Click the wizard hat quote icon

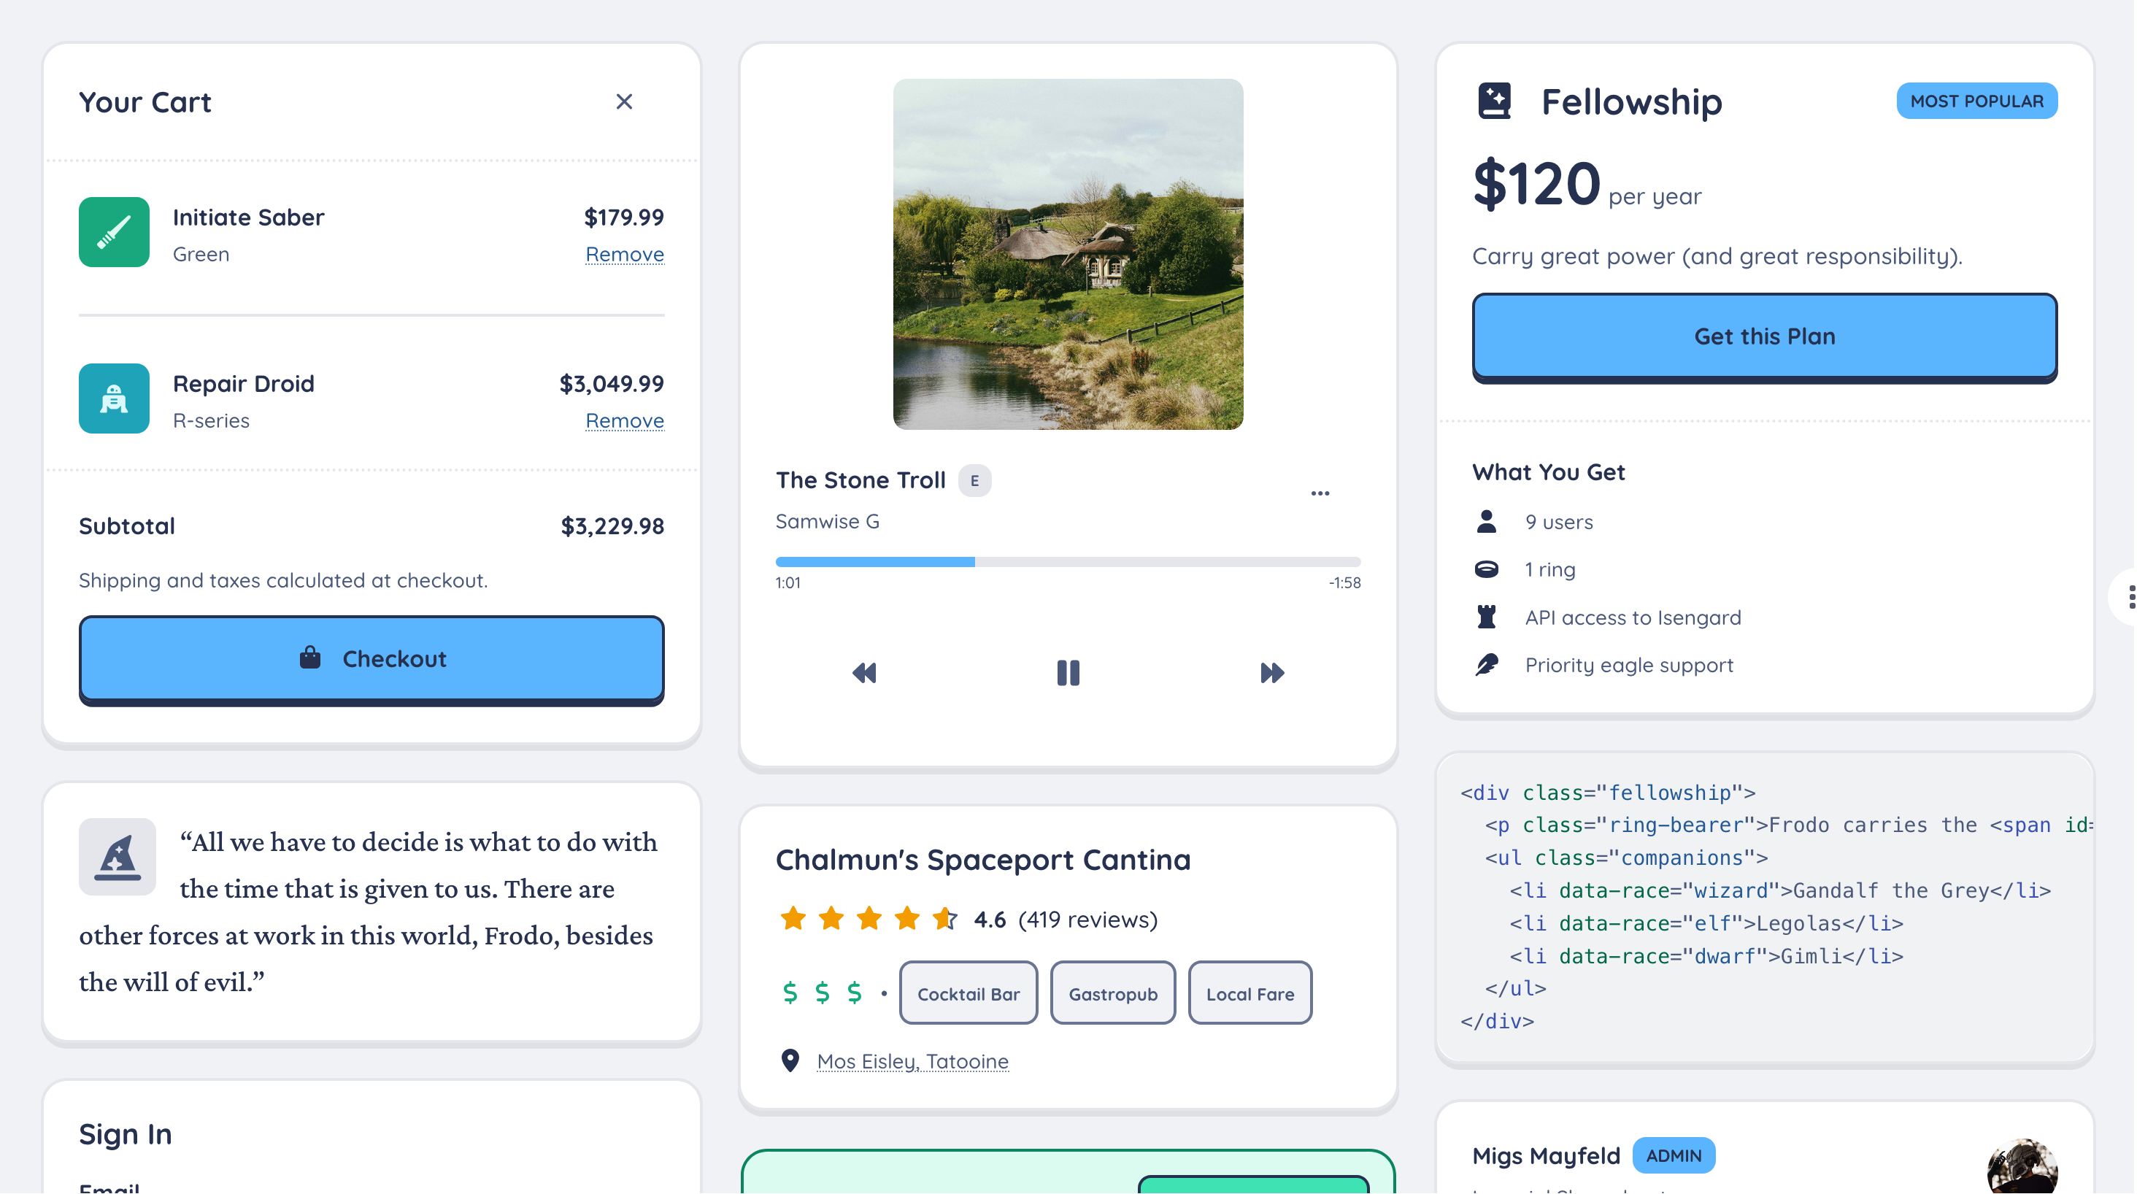coord(117,856)
